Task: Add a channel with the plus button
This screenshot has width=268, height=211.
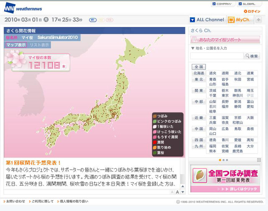Action: point(258,20)
